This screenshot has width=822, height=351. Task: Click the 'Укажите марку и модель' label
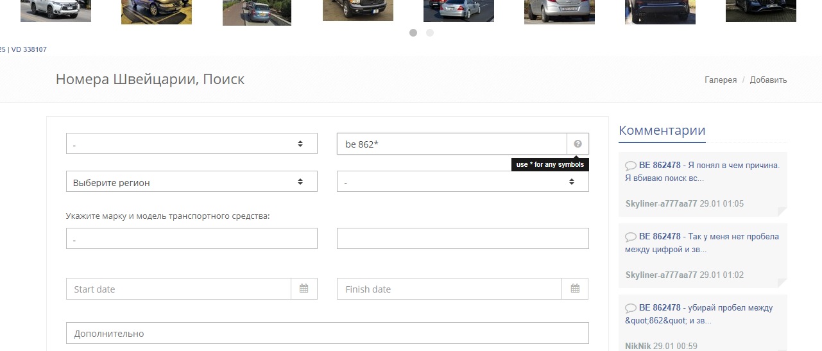(x=168, y=216)
